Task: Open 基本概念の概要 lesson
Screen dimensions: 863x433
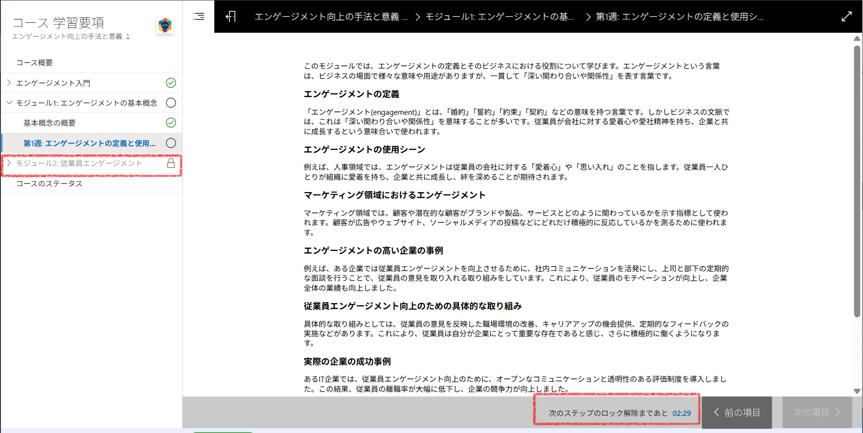Action: (50, 123)
